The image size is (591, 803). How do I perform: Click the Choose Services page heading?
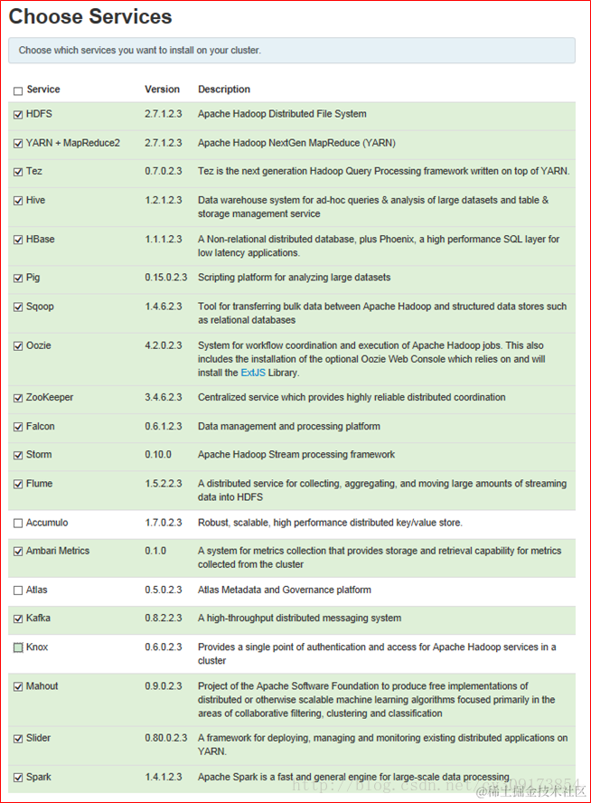[90, 16]
